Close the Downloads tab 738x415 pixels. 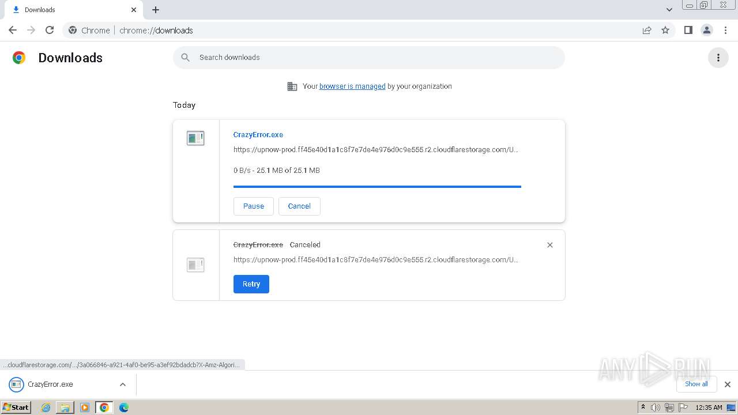tap(134, 10)
